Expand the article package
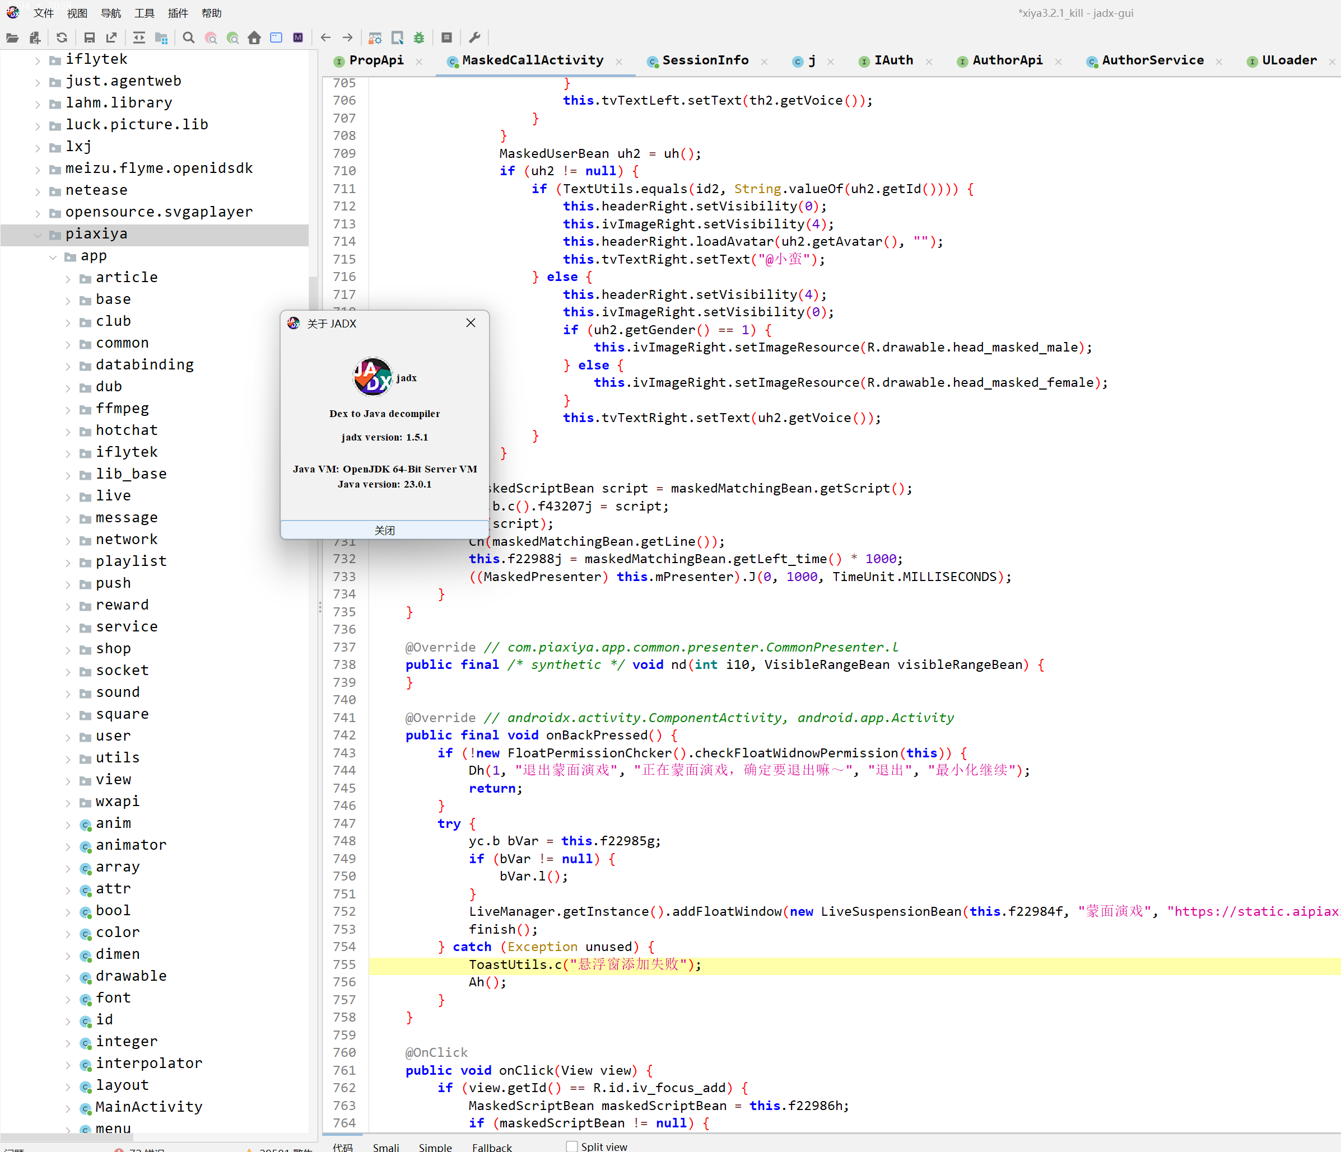 coord(68,279)
